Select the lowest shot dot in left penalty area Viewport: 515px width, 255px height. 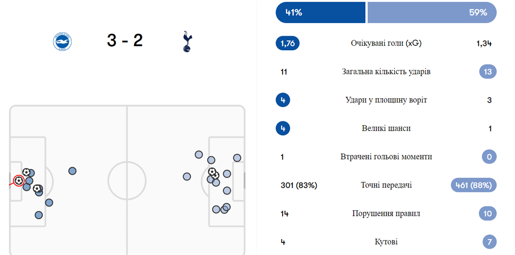pyautogui.click(x=39, y=215)
